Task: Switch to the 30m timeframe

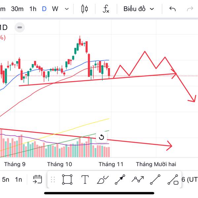Action: [x=17, y=9]
